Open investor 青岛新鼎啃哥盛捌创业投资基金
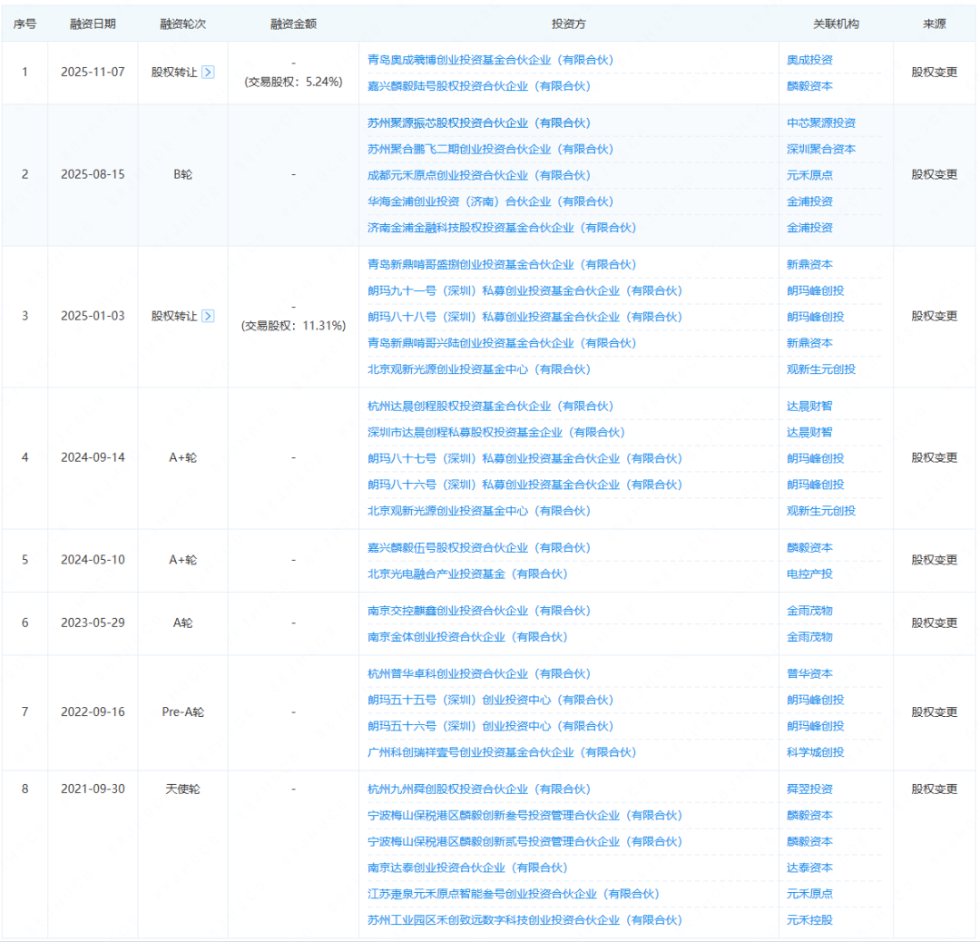The height and width of the screenshot is (942, 980). pos(502,265)
